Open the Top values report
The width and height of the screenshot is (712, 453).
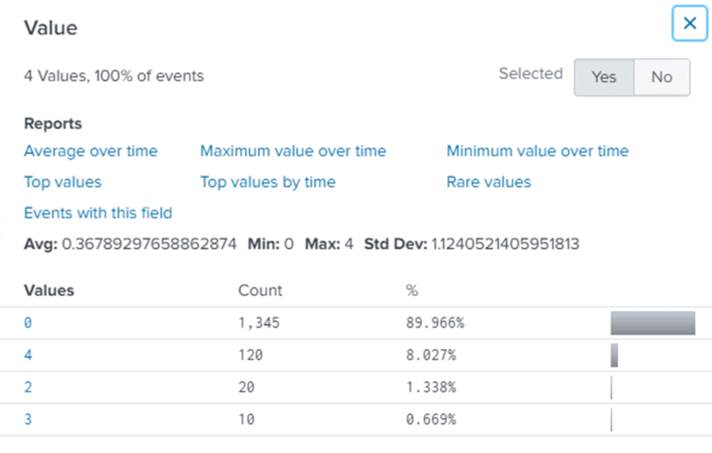[x=63, y=182]
